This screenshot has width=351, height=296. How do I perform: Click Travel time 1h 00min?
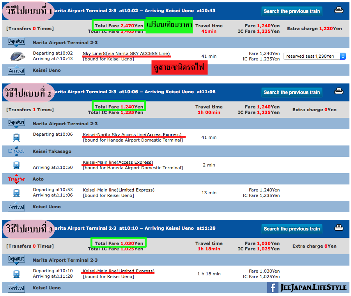pyautogui.click(x=209, y=110)
